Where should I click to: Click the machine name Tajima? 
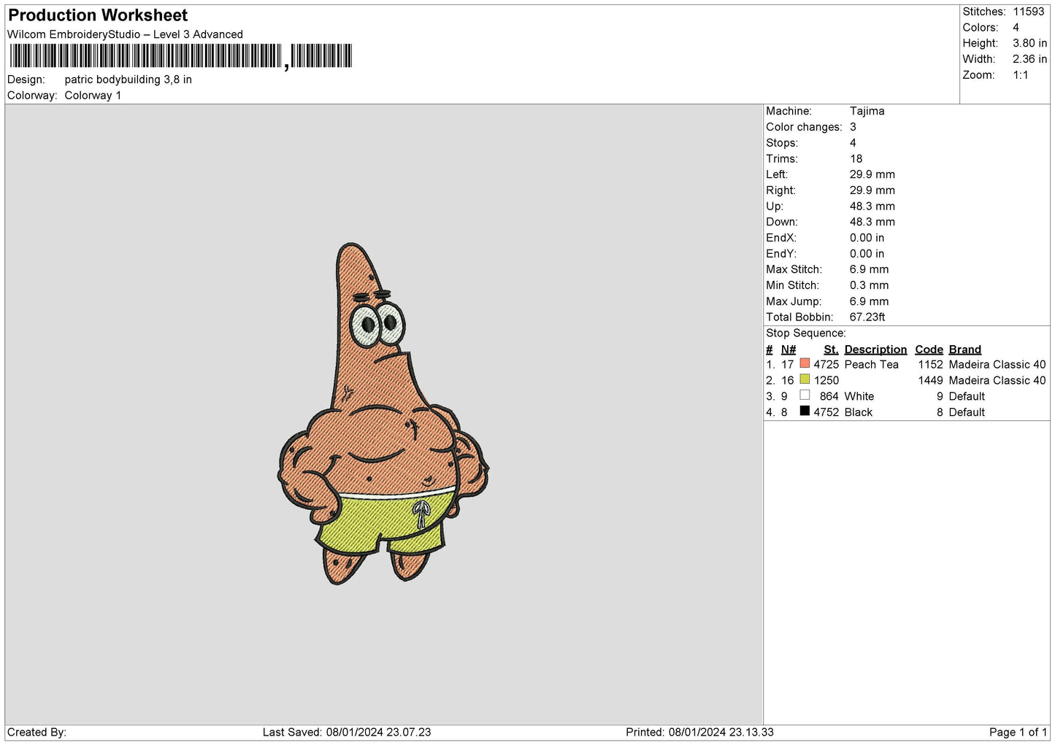point(867,111)
